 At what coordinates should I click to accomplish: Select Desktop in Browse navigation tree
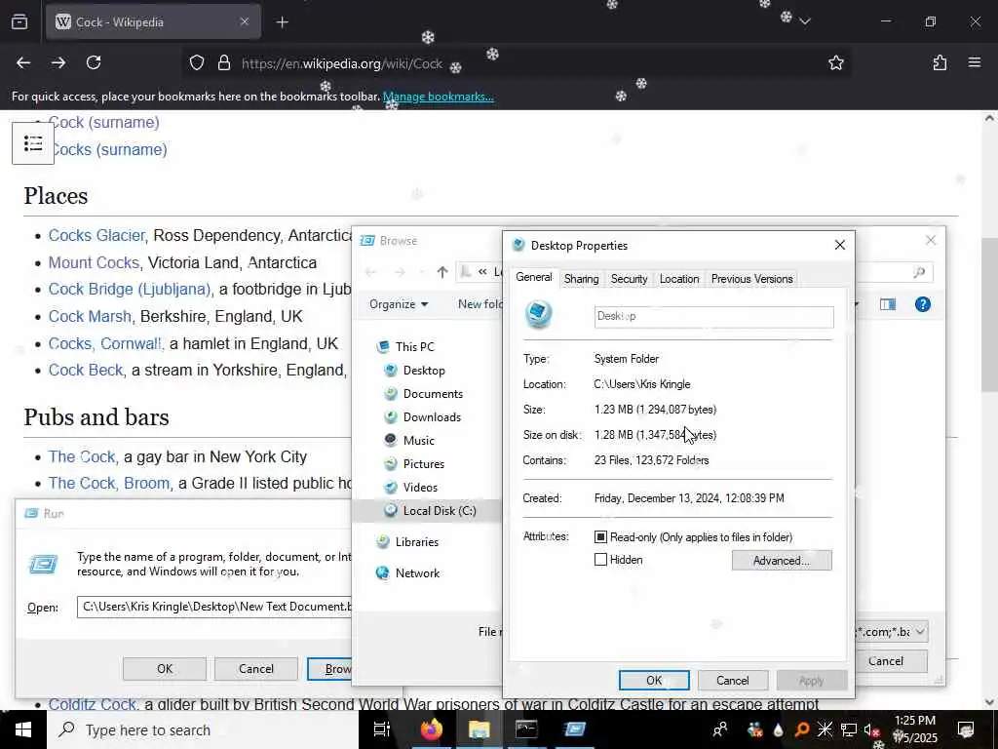point(424,371)
